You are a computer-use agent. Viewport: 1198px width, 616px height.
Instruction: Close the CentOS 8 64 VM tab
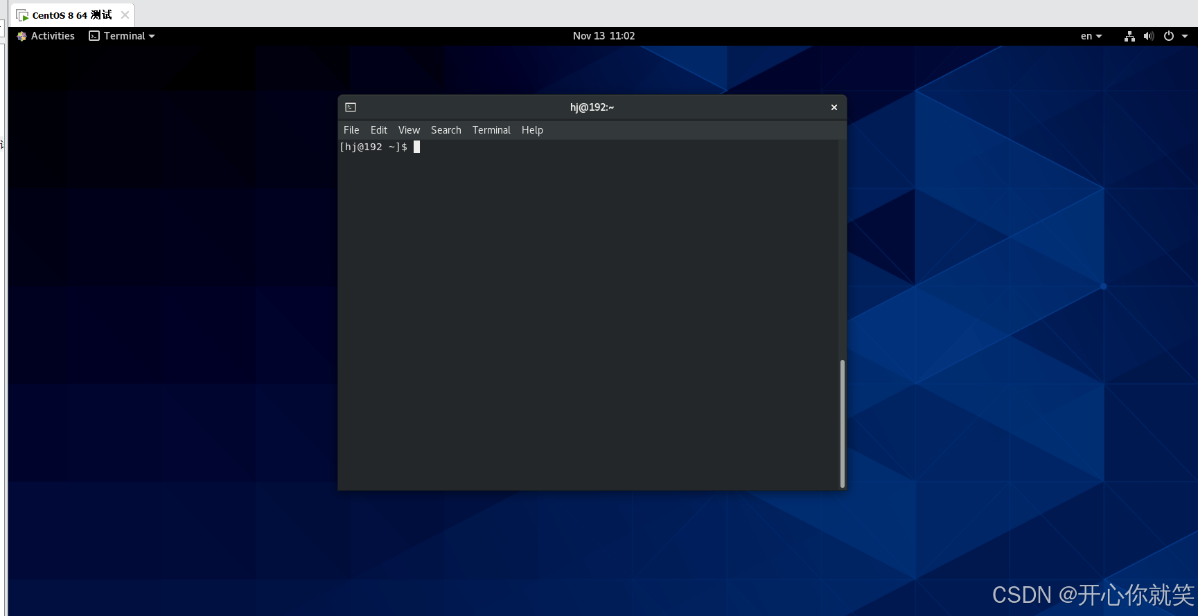point(125,15)
